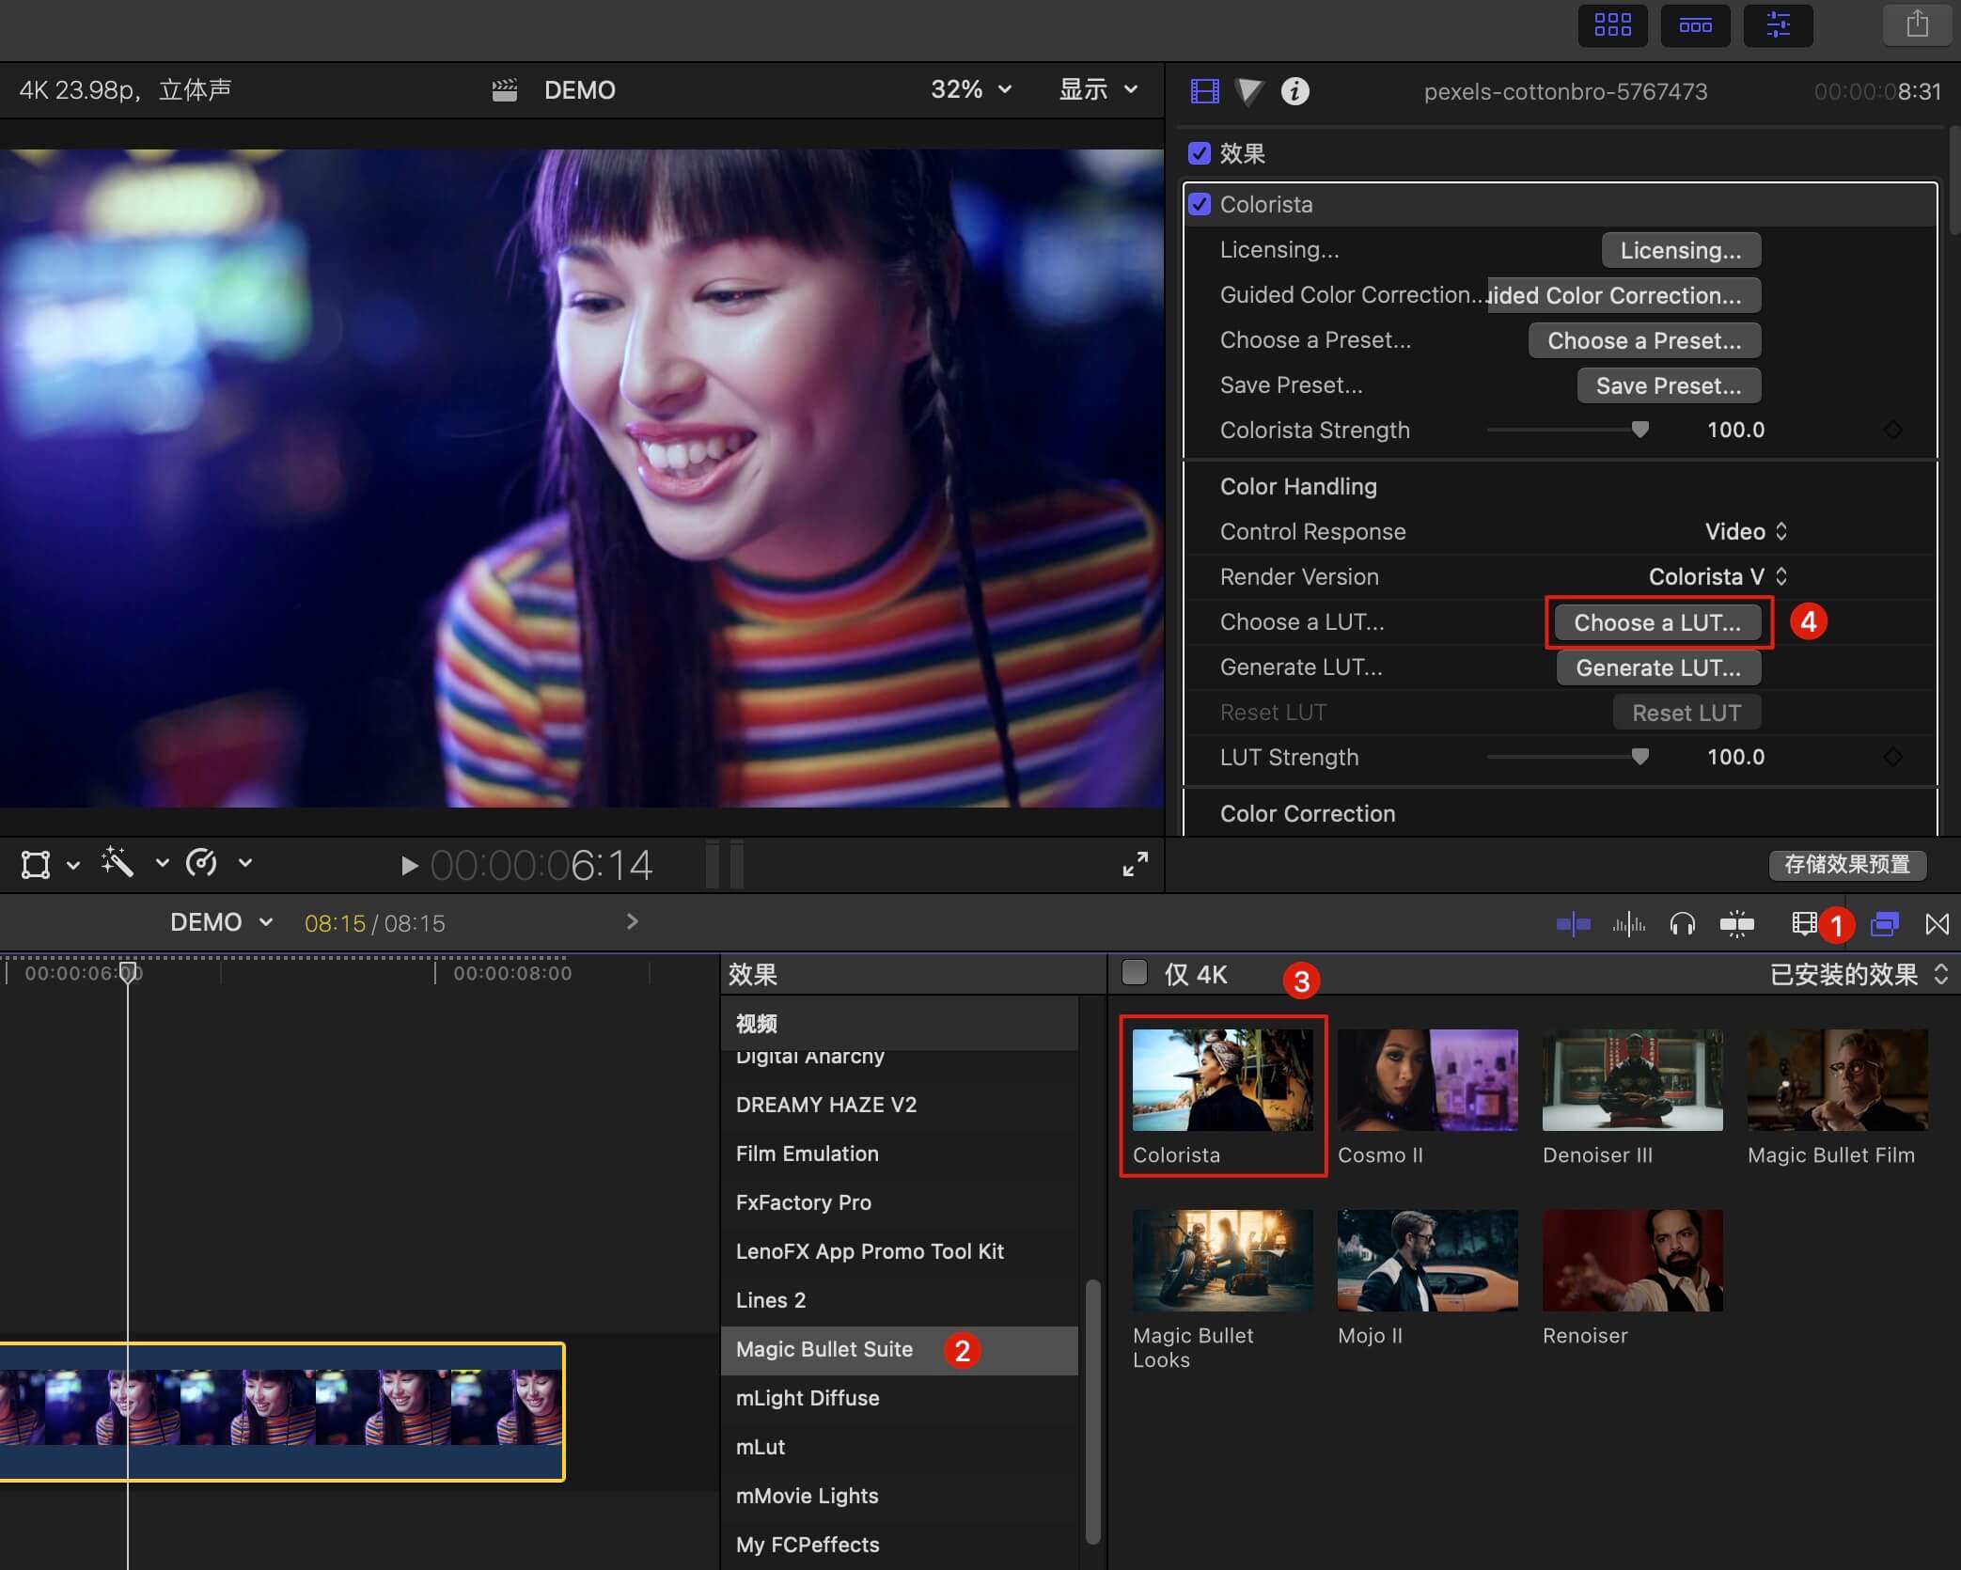Select DREAMY HAZE V2 effects category
Image resolution: width=1961 pixels, height=1570 pixels.
point(900,1105)
